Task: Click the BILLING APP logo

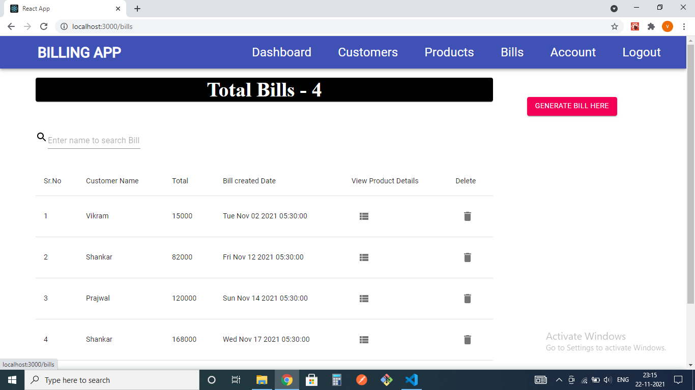Action: (79, 52)
